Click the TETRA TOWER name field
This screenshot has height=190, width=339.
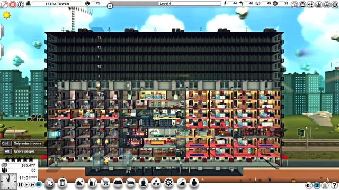[x=57, y=4]
